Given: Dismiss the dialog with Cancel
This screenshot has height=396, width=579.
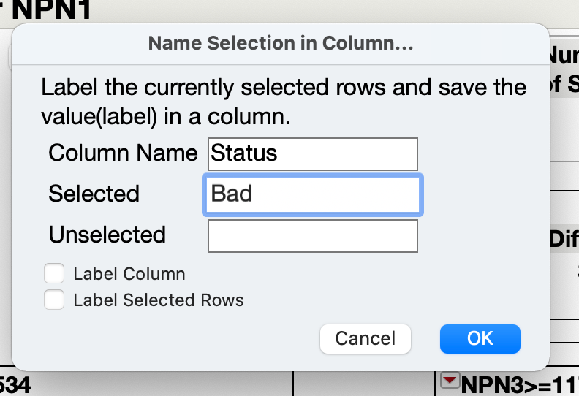Looking at the screenshot, I should (366, 339).
